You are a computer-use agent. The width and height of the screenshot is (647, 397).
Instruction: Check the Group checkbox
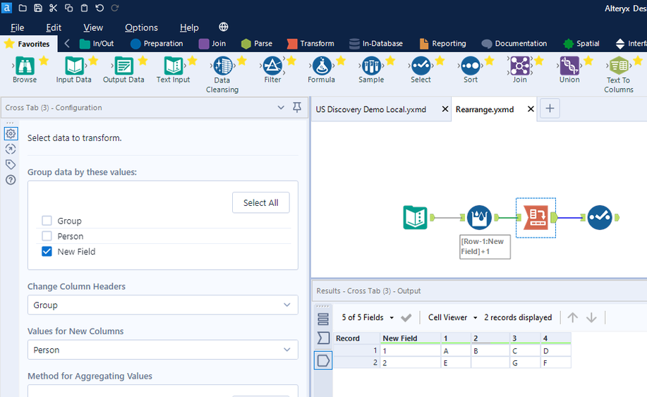point(47,221)
